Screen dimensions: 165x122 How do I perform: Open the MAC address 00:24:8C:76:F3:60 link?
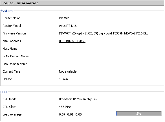[x=72, y=41]
